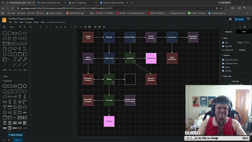This screenshot has height=142, width=252.
Task: Select the square shape in the General palette
Action: pos(5,33)
